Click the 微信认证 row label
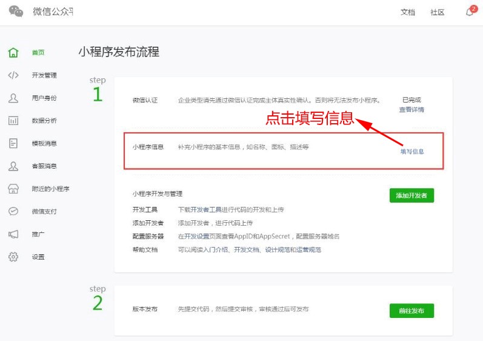Screen dimensions: 483x341 click(x=145, y=100)
